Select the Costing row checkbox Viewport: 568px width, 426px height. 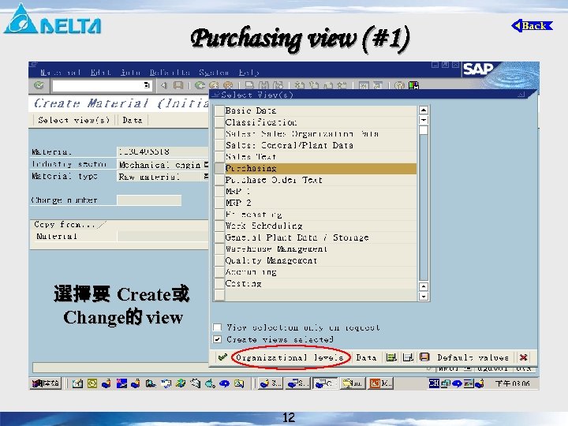219,283
